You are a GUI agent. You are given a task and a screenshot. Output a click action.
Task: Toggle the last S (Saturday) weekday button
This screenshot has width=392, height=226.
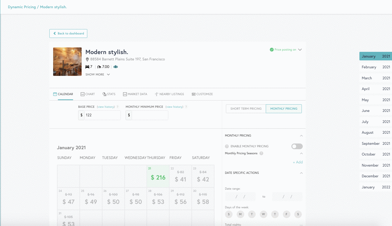click(298, 214)
